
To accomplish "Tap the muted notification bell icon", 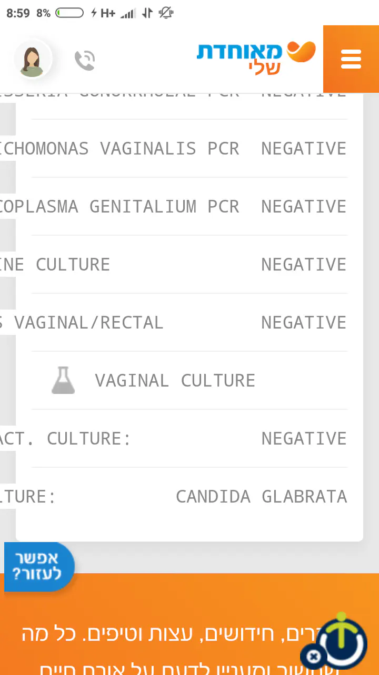I will click(x=166, y=13).
